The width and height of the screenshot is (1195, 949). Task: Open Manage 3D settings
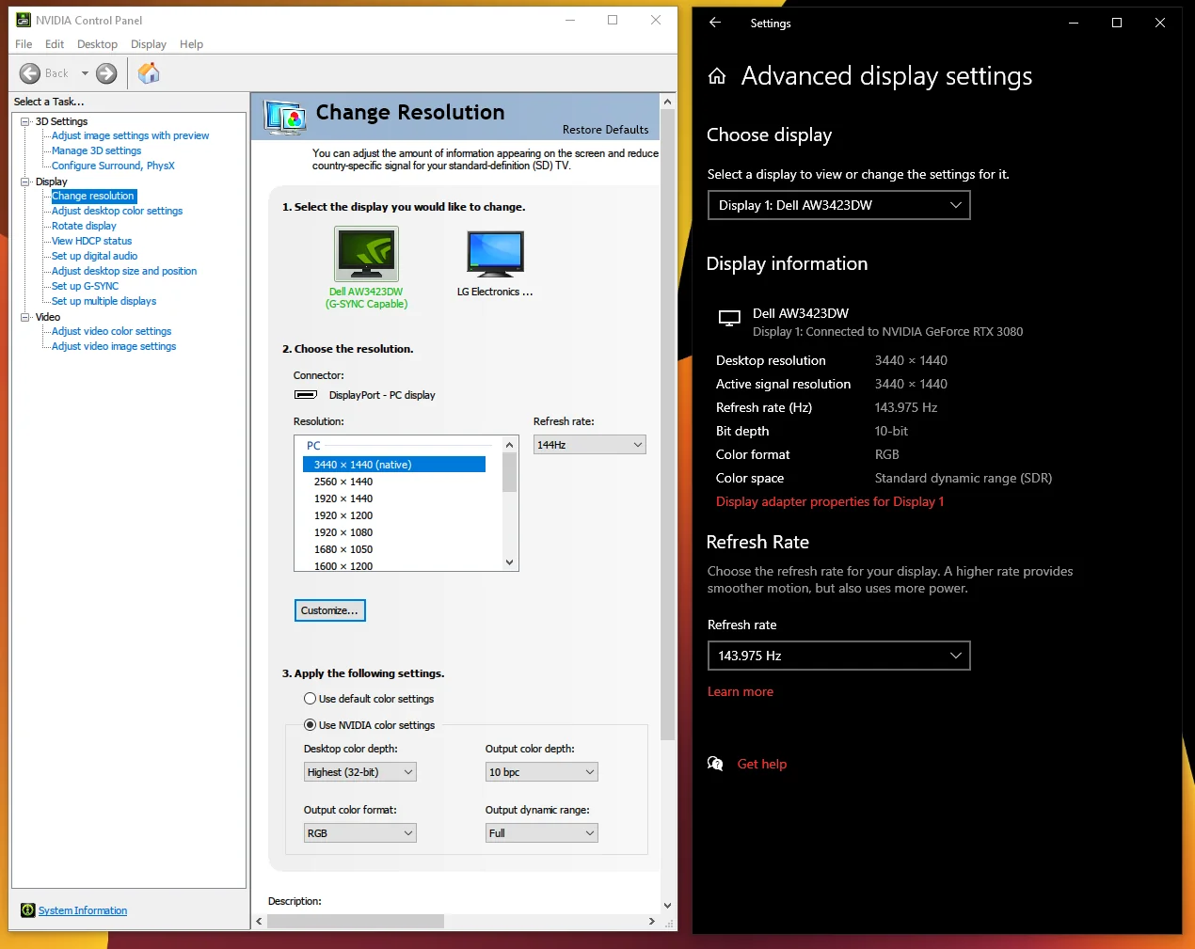click(96, 150)
